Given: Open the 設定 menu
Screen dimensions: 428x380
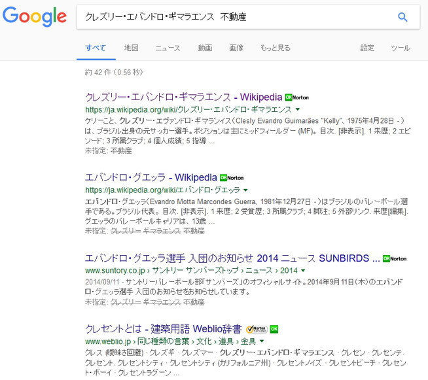Looking at the screenshot, I should point(367,48).
